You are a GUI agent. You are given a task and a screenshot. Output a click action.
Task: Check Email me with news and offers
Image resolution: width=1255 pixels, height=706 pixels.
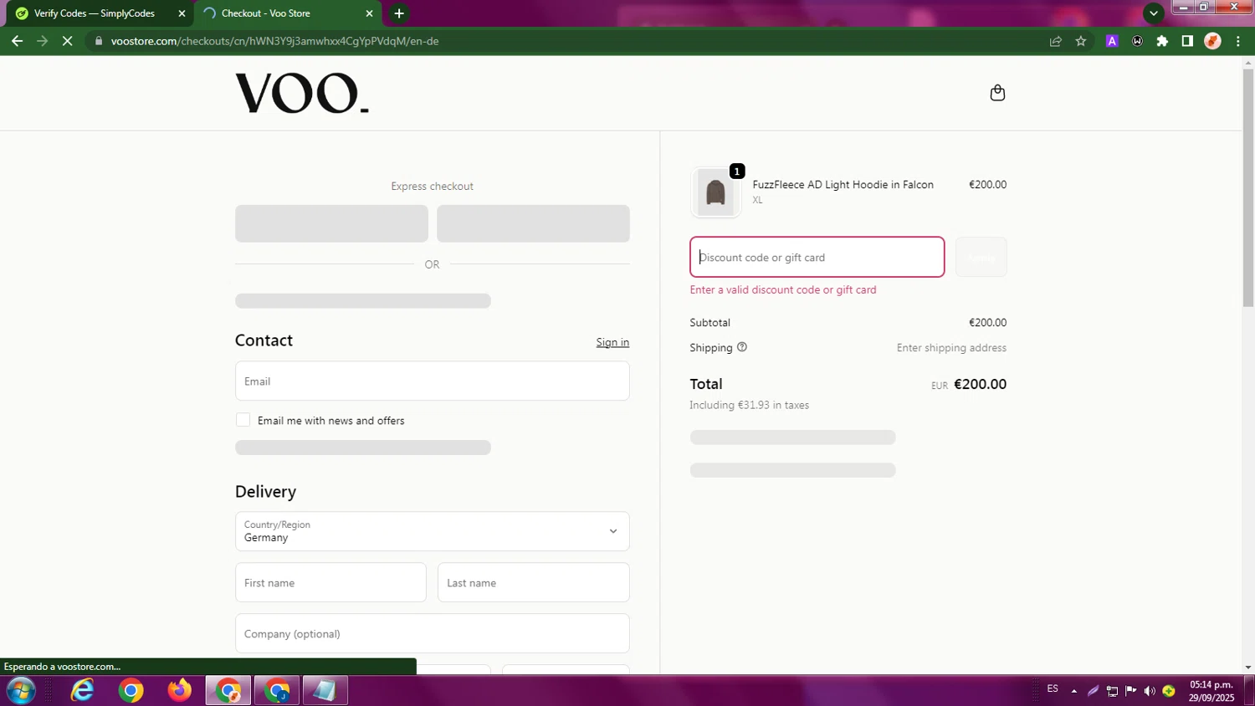tap(243, 420)
